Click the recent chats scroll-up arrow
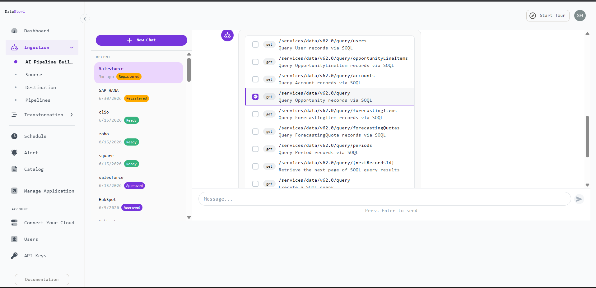This screenshot has height=288, width=596. point(189,54)
